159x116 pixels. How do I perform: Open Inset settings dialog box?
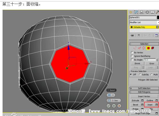[156, 105]
